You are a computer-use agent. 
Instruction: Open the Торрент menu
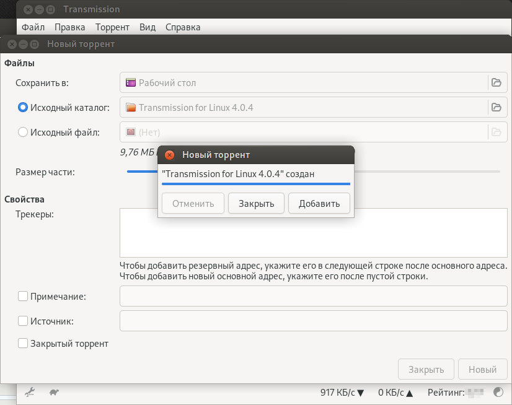click(x=112, y=27)
